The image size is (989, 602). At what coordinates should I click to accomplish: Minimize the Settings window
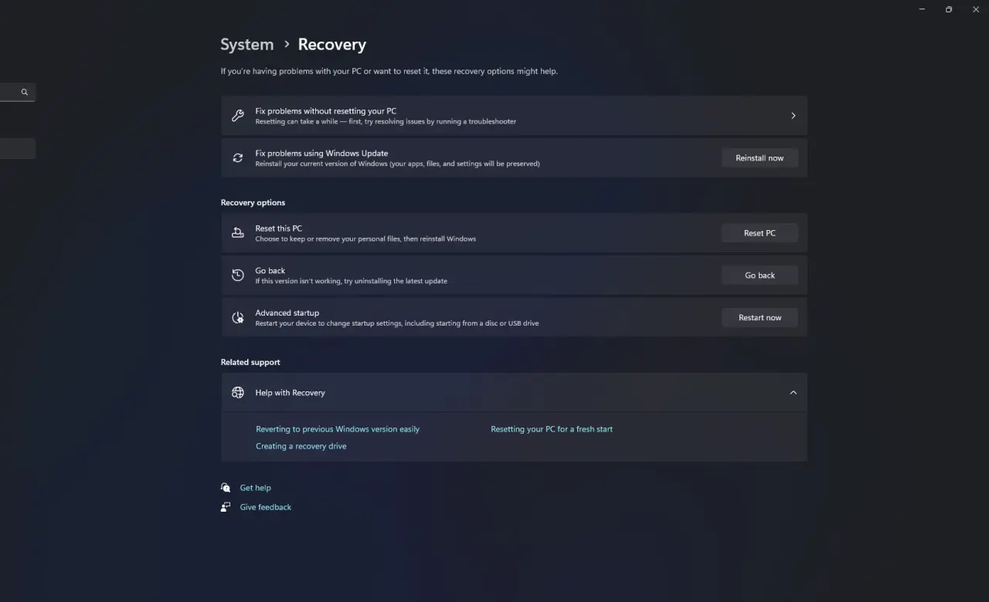[x=922, y=9]
